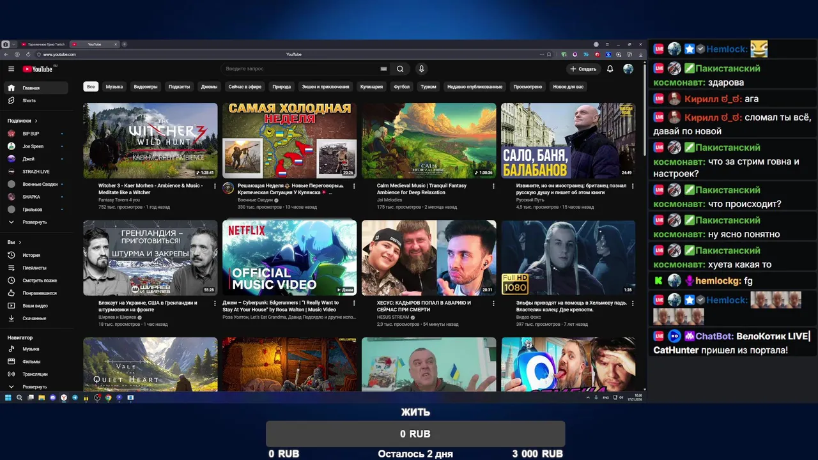Open Скачанные in the sidebar
The image size is (818, 460).
pyautogui.click(x=36, y=318)
